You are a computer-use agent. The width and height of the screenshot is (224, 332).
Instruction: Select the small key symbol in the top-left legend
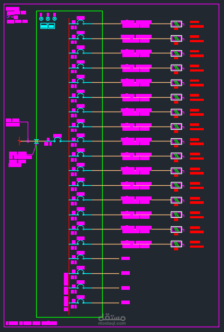click(x=10, y=17)
